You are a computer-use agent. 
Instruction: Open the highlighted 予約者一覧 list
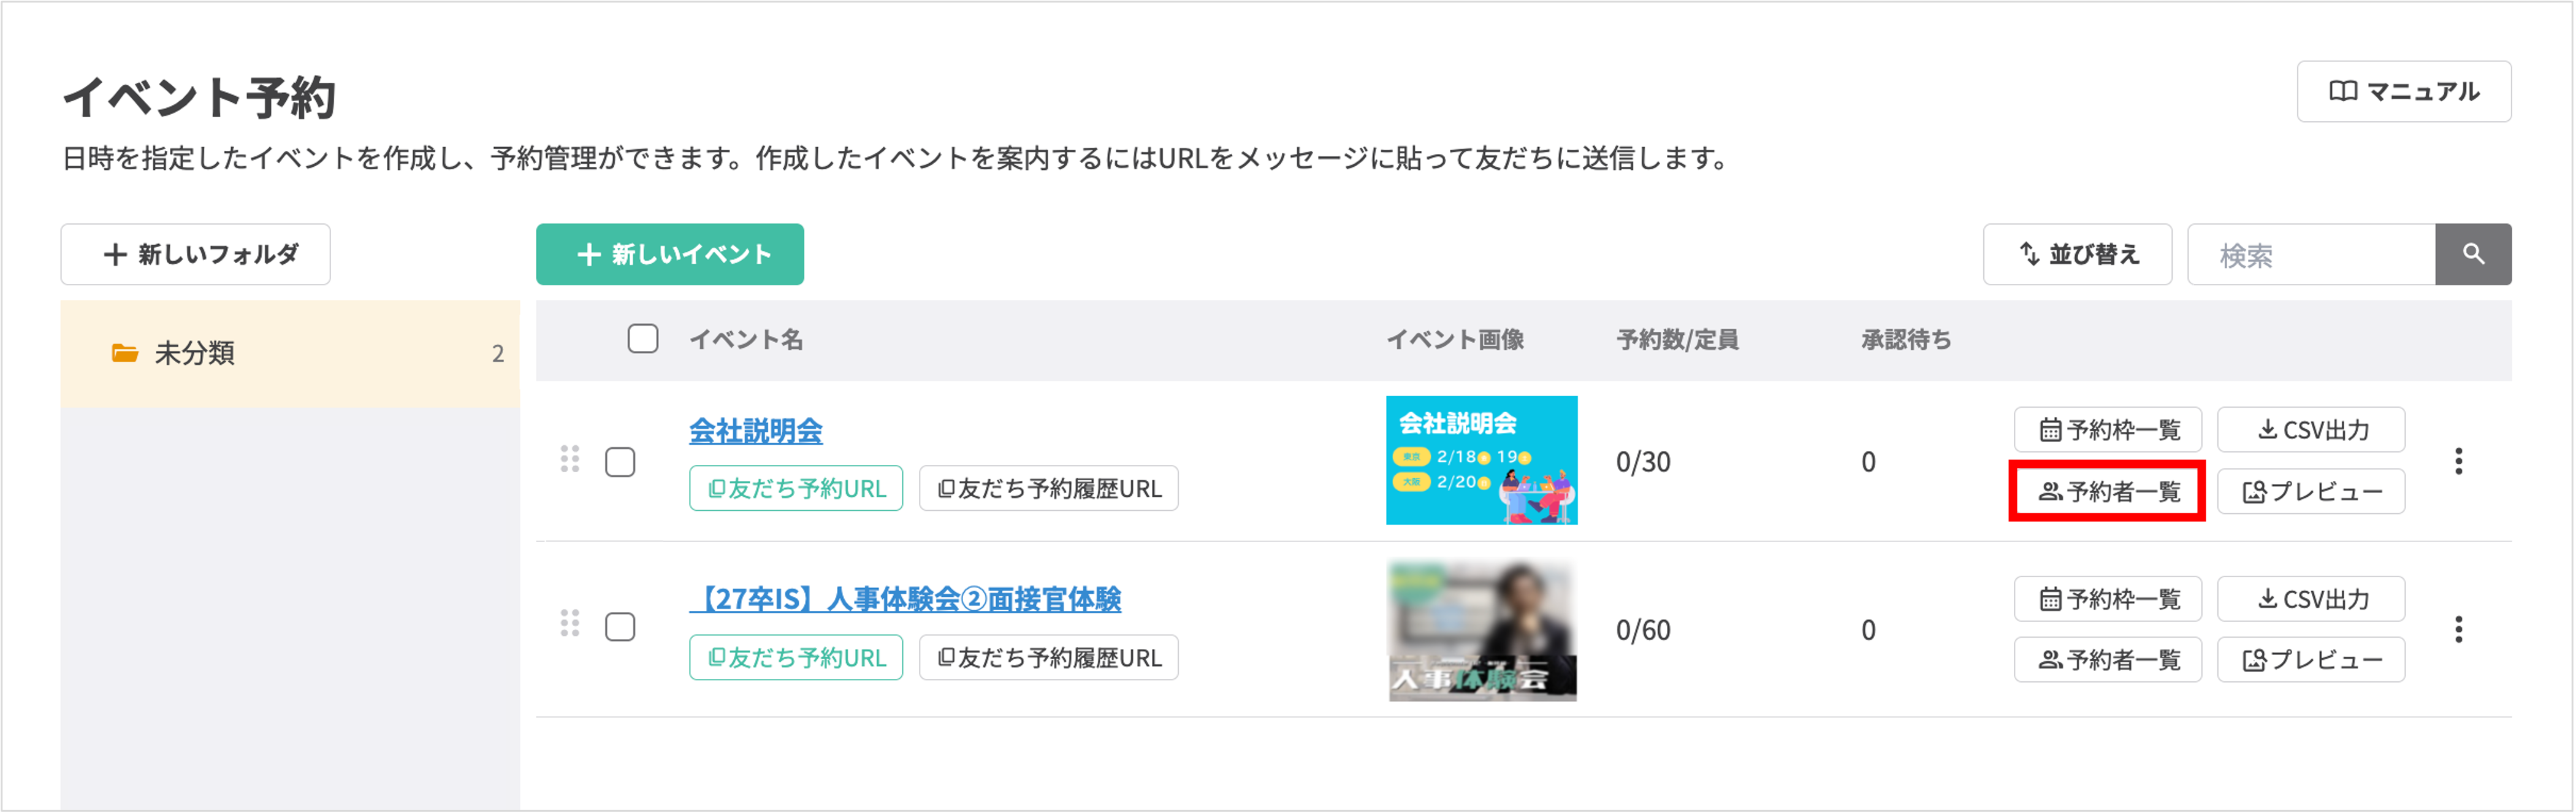2106,491
